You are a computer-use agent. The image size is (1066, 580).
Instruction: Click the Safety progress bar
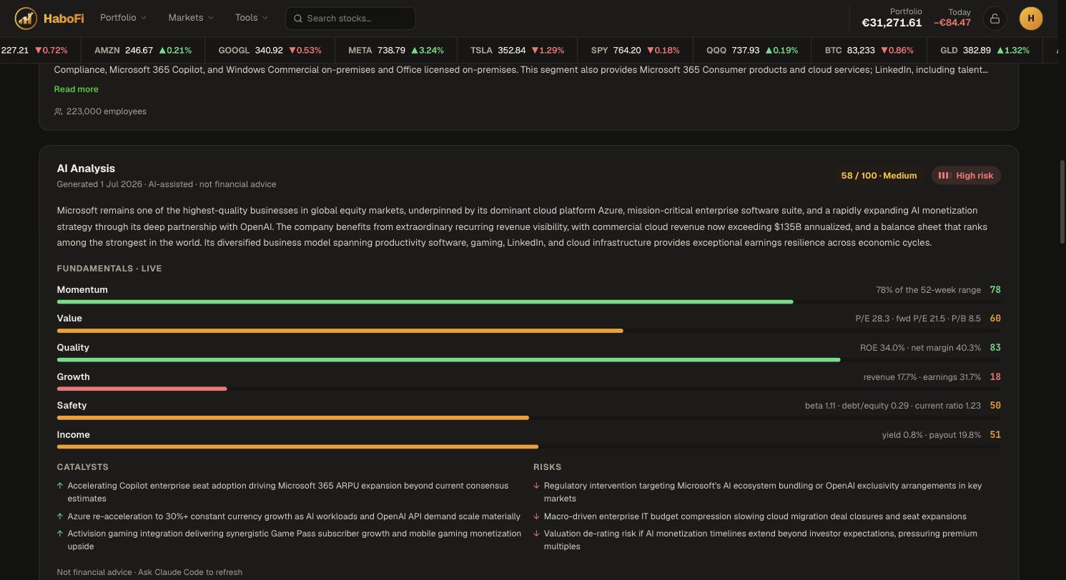(528, 418)
